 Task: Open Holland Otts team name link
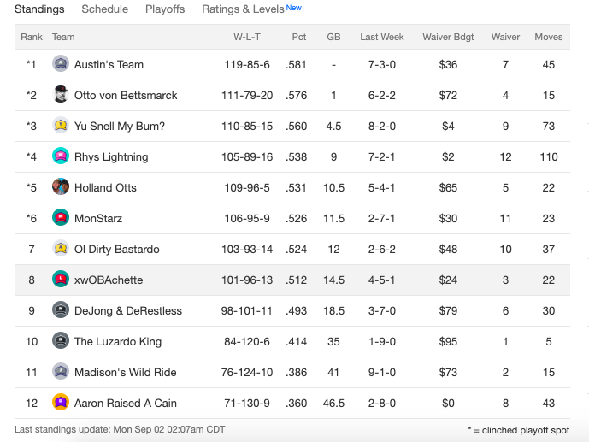click(105, 187)
